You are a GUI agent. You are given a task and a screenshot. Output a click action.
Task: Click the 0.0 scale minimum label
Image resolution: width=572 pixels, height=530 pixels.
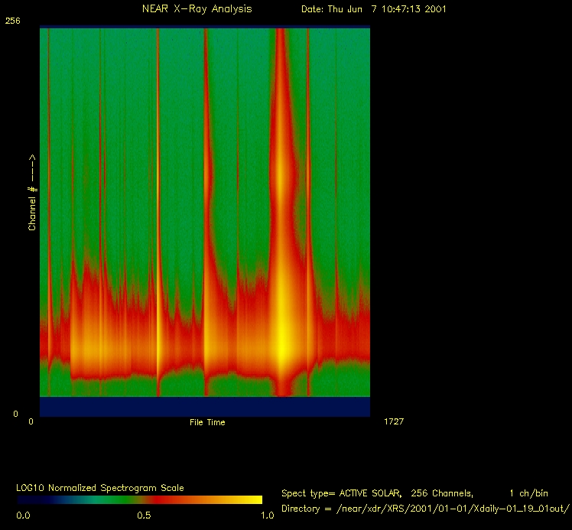click(x=24, y=515)
